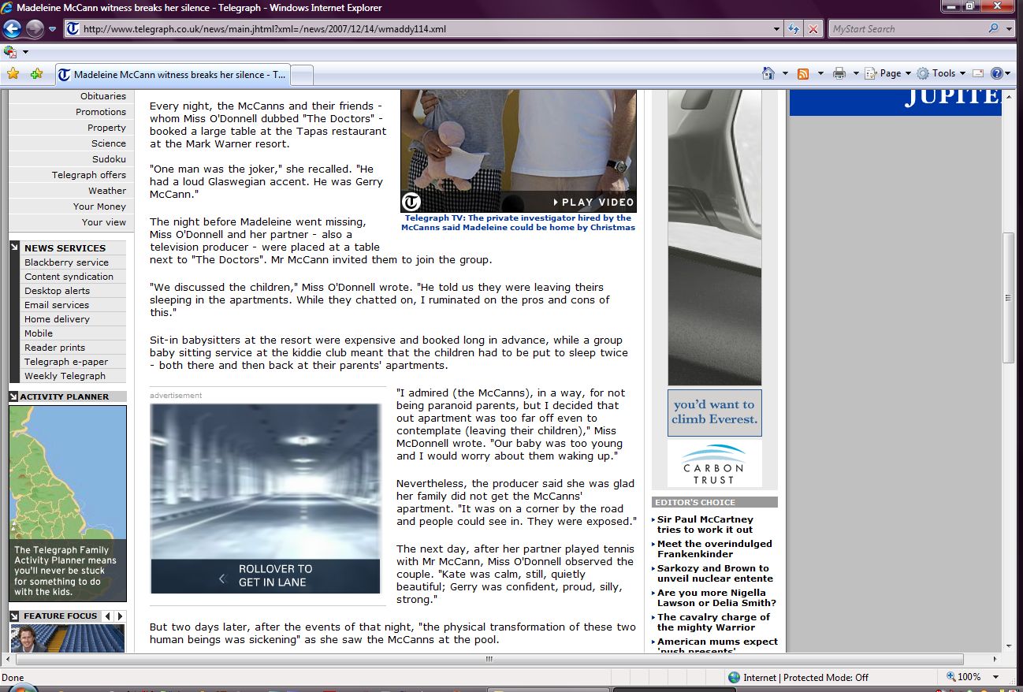This screenshot has height=692, width=1023.
Task: Click the Print icon in toolbar
Action: tap(839, 73)
